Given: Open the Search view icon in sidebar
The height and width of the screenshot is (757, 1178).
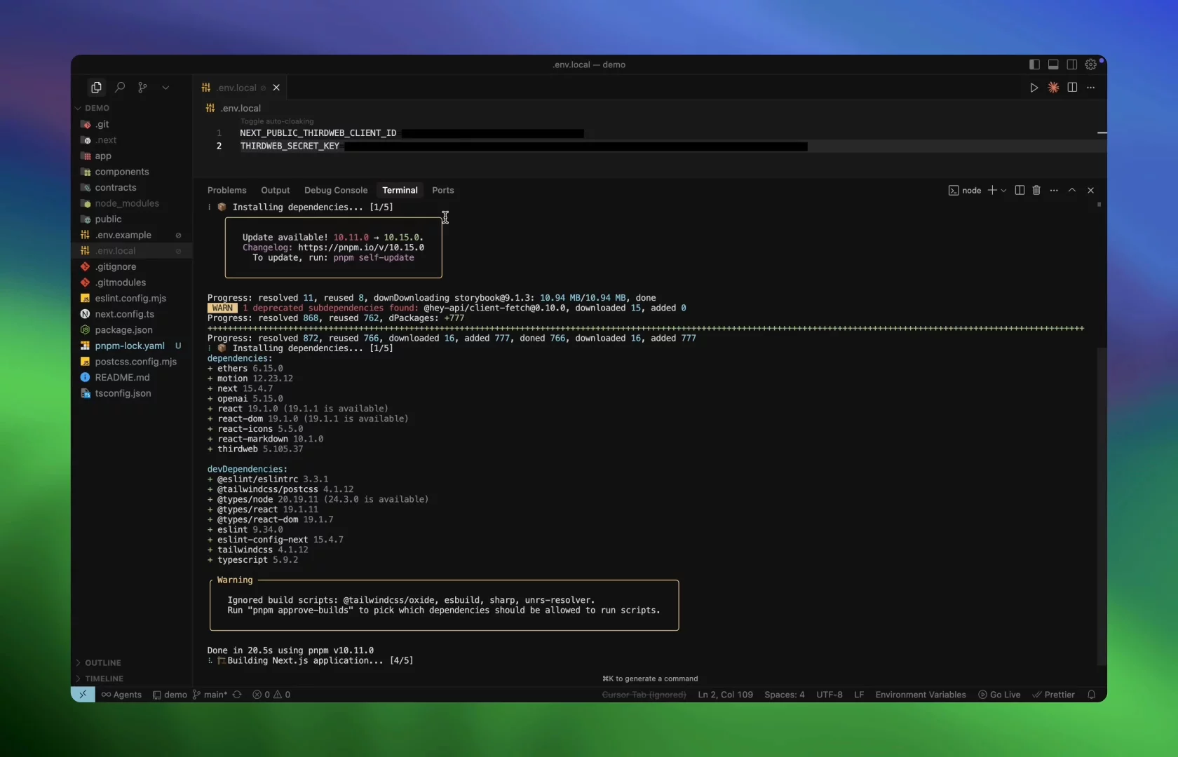Looking at the screenshot, I should 120,88.
